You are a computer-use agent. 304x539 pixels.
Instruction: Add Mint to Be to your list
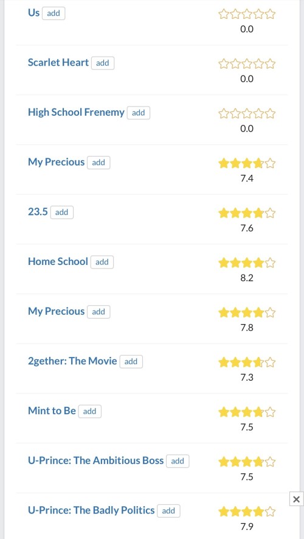click(89, 412)
